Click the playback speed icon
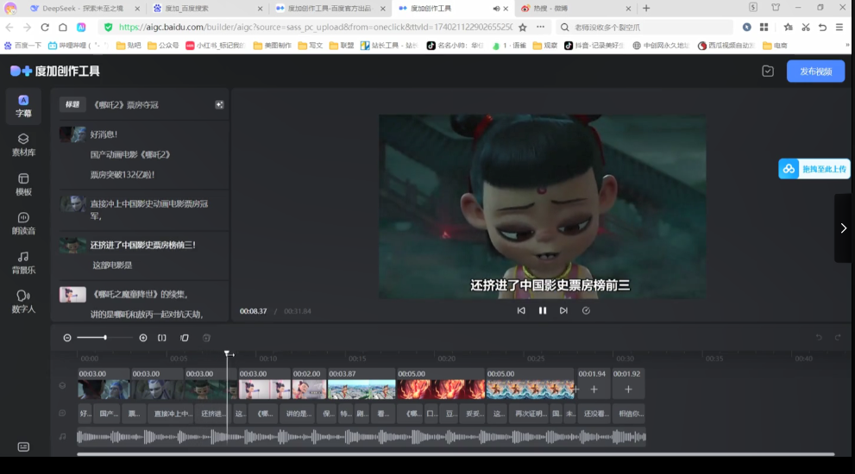This screenshot has height=474, width=855. tap(586, 310)
